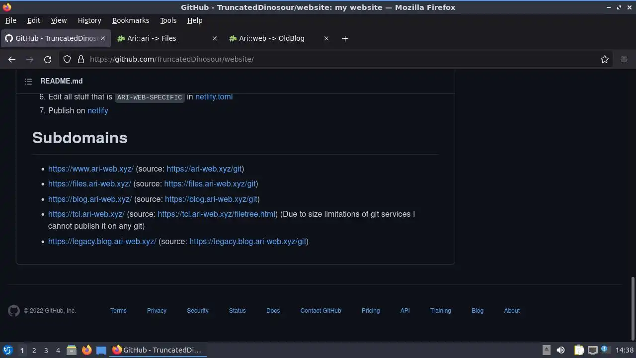636x358 pixels.
Task: Close the Ari::web -> OldBlog tab
Action: click(x=326, y=38)
